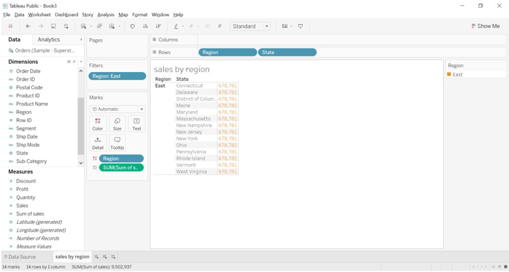
Task: Click the Text marks card button
Action: click(137, 124)
